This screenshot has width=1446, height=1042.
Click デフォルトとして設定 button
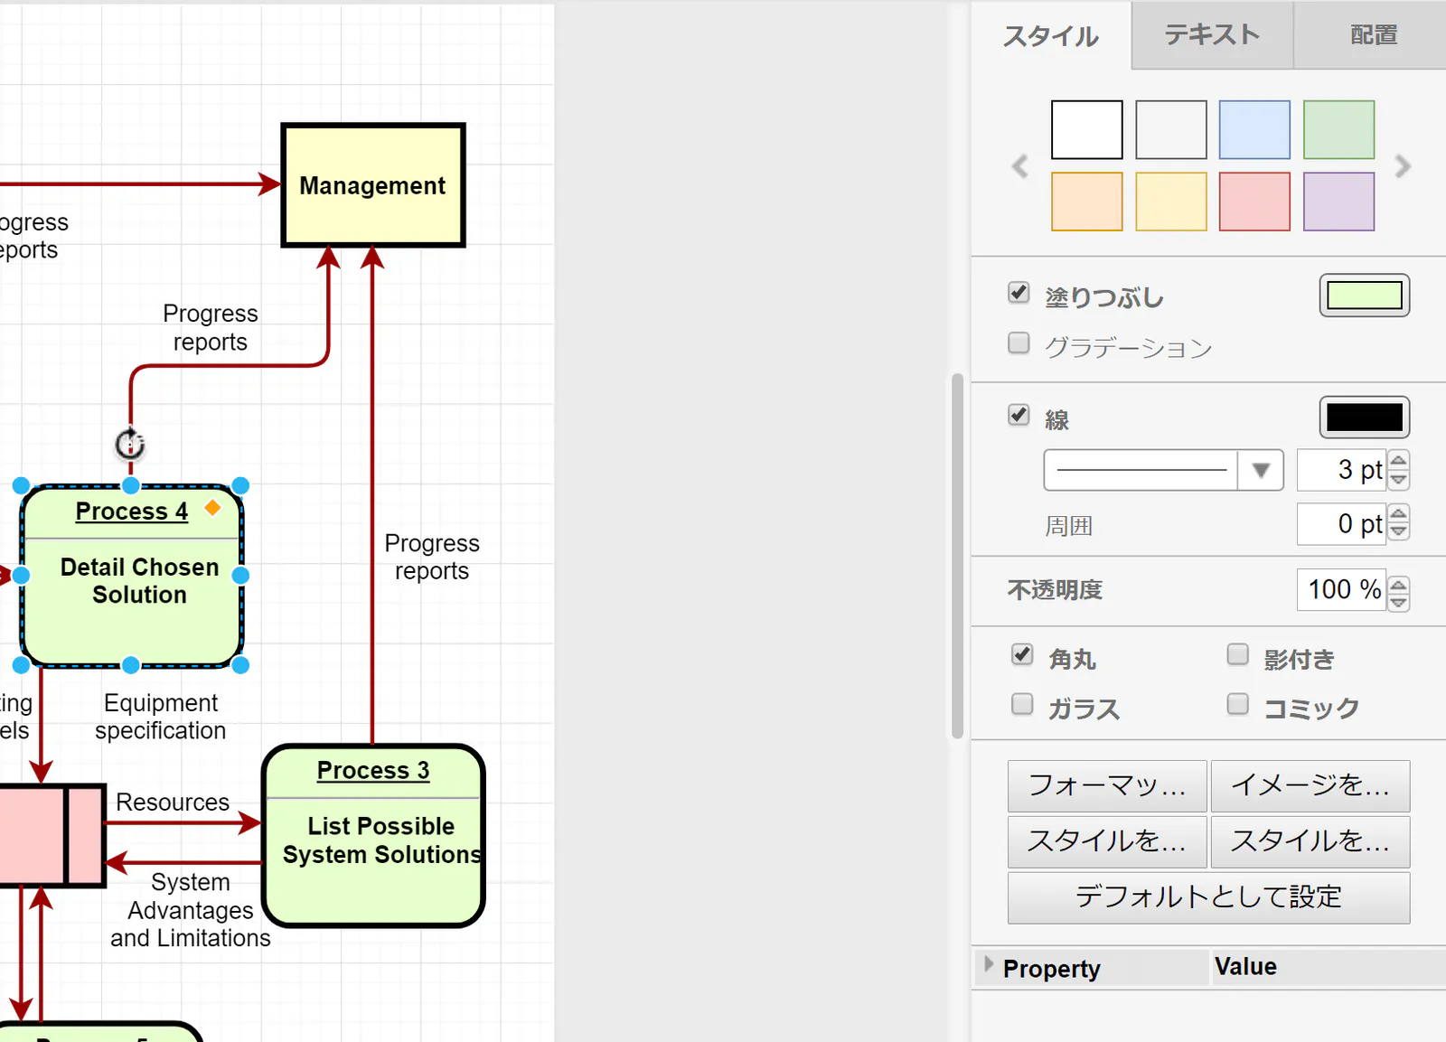point(1208,897)
